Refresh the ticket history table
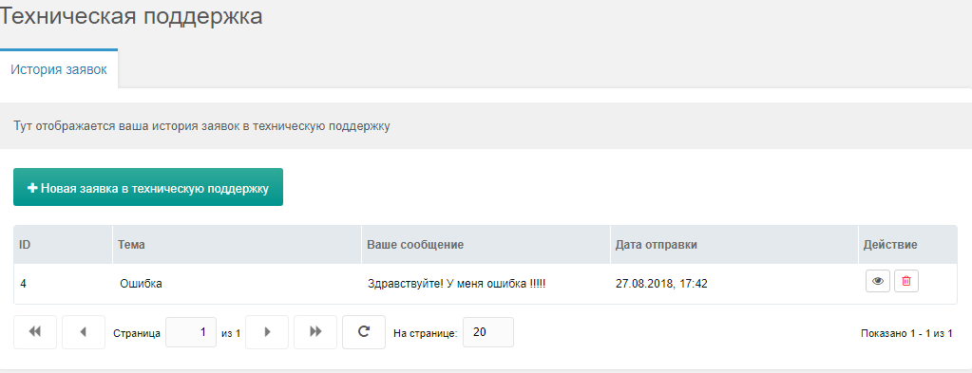 [x=364, y=332]
